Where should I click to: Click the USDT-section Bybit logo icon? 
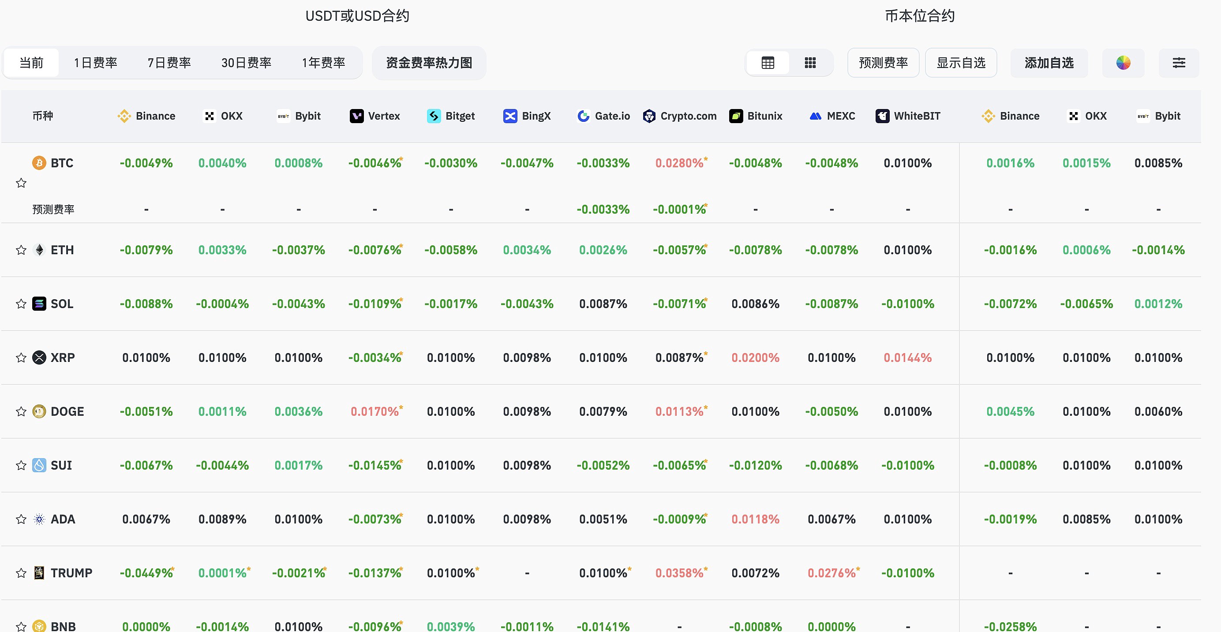tap(284, 116)
